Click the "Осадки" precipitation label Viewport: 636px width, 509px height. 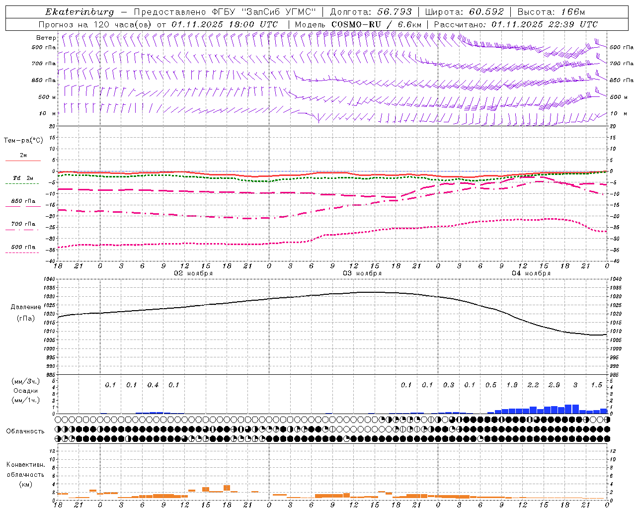26,391
